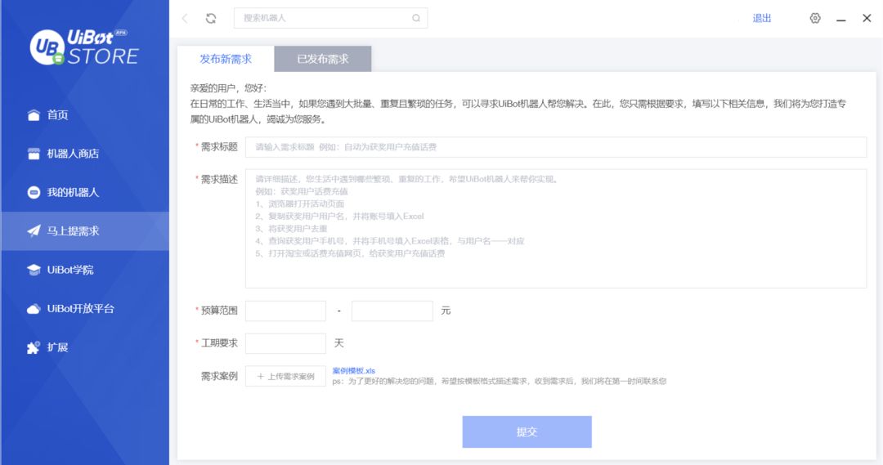Screen dimensions: 883x465
Task: Close the UiBot Store window
Action: (867, 18)
